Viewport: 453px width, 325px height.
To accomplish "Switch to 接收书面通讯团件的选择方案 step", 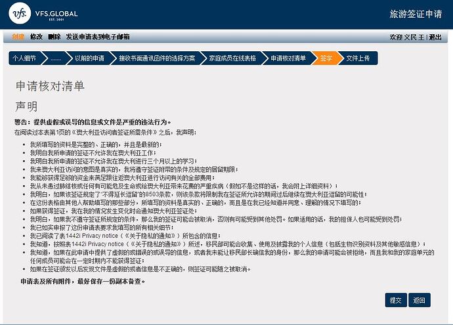I will tap(156, 58).
